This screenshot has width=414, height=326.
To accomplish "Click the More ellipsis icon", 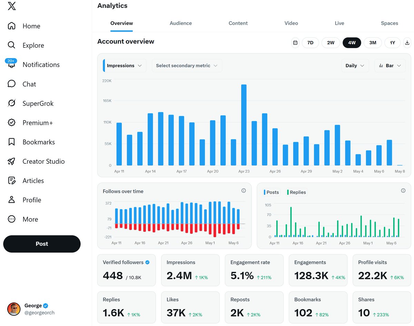I will point(12,219).
